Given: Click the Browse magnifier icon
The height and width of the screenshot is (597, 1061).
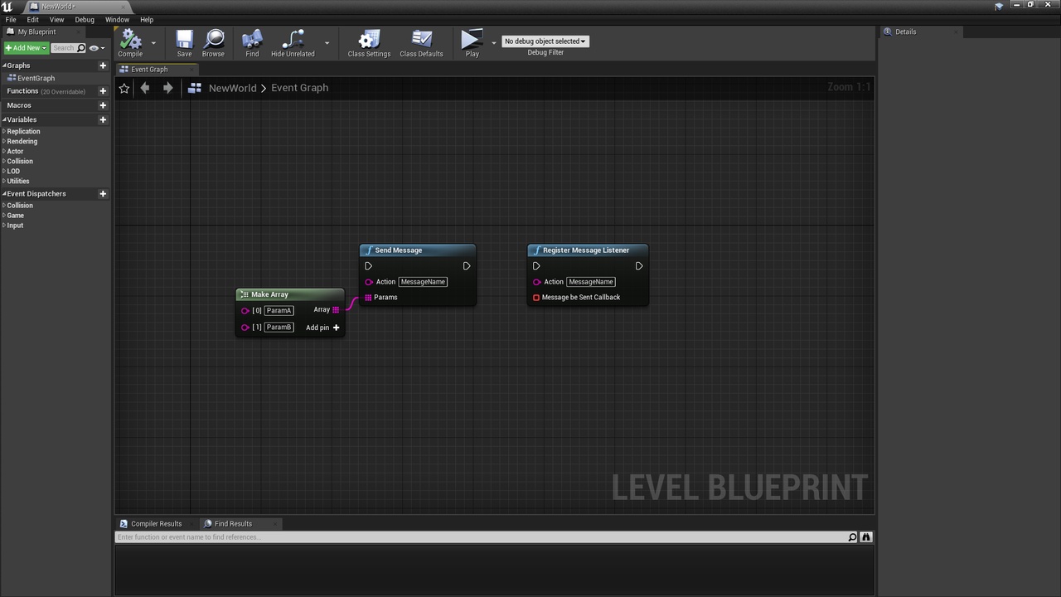Looking at the screenshot, I should (214, 39).
